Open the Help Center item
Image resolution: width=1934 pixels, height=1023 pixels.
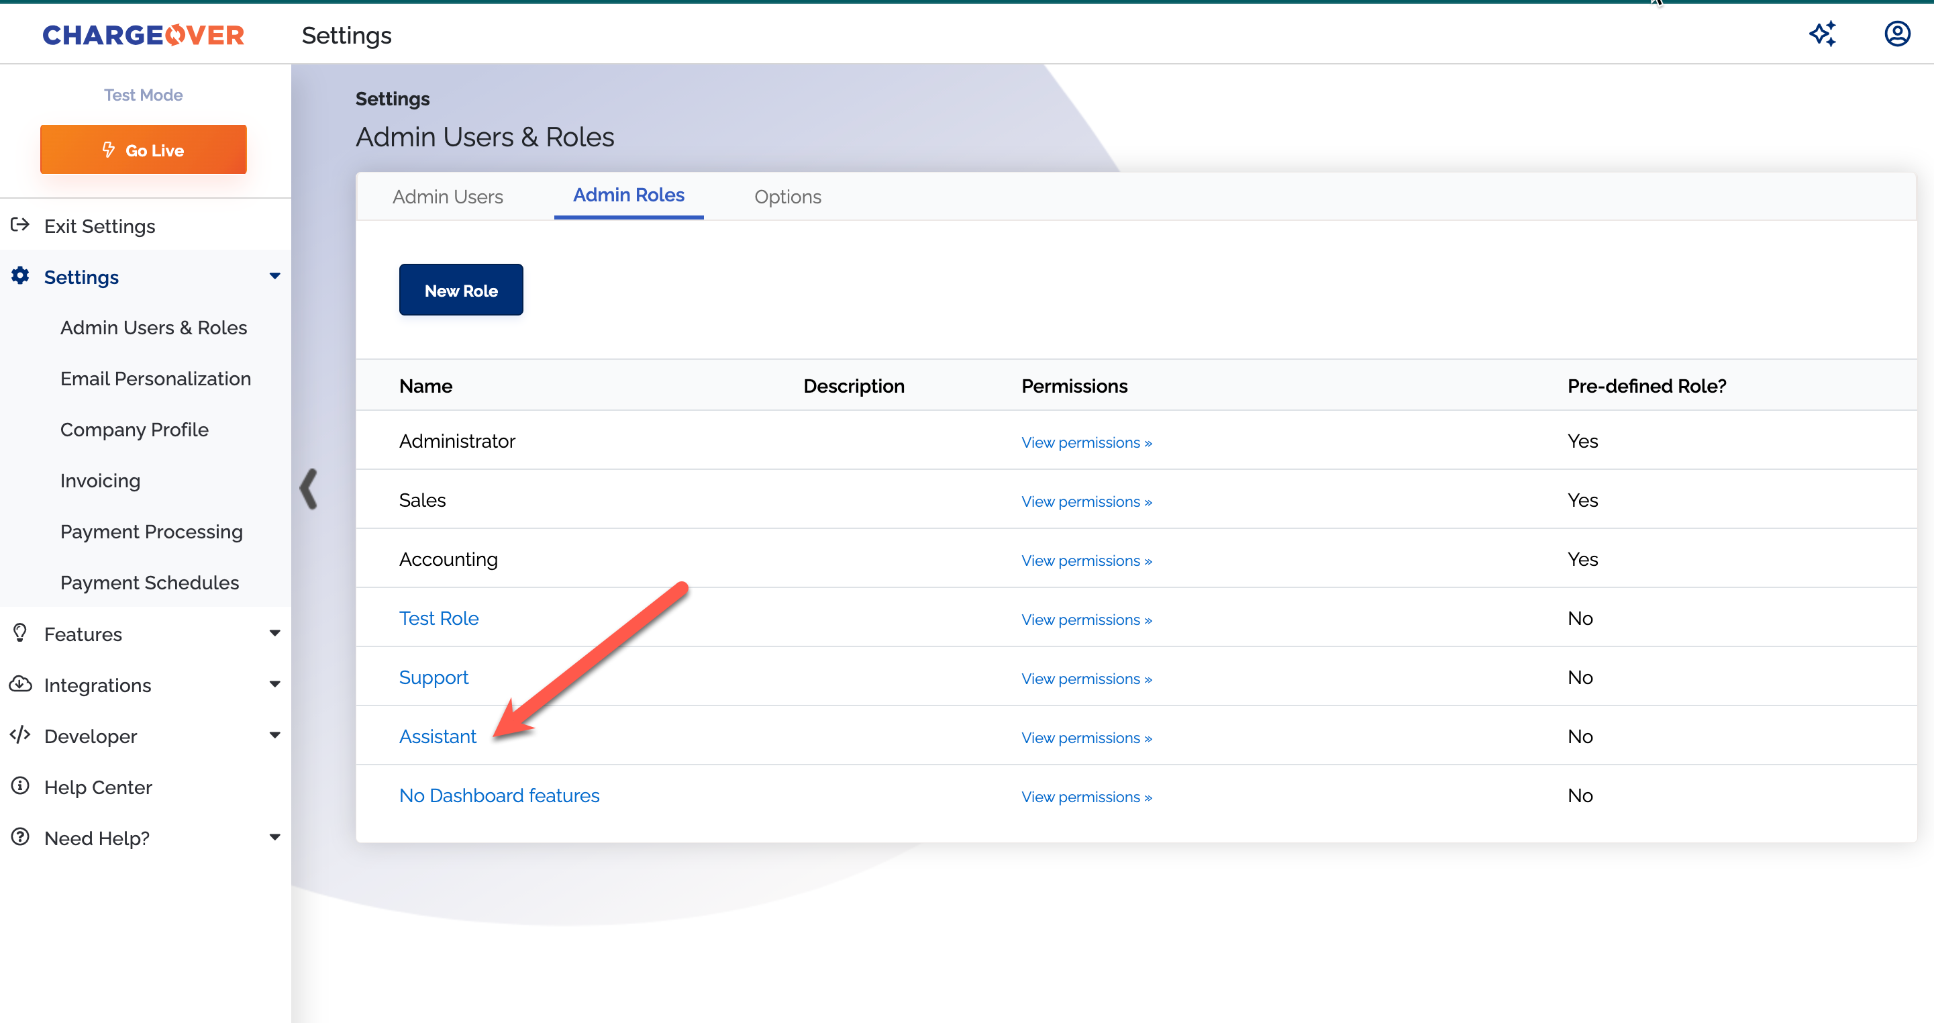coord(99,787)
